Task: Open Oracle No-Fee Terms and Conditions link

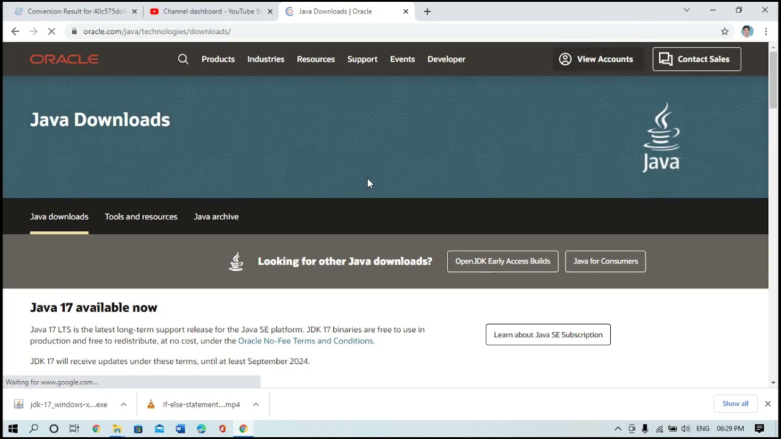Action: 306,341
